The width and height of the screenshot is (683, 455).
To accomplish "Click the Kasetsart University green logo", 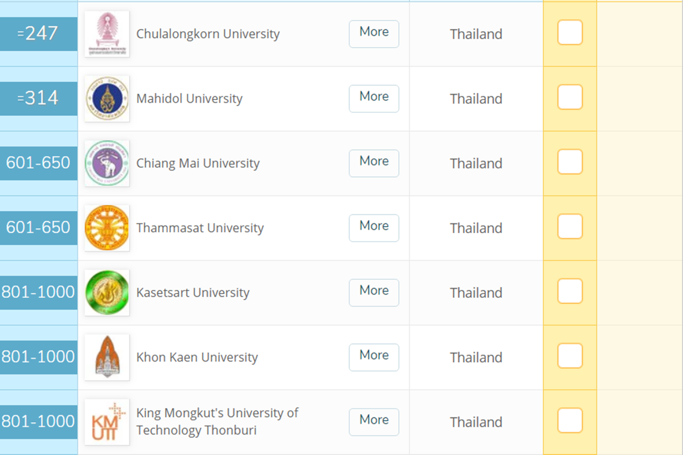I will (x=107, y=293).
